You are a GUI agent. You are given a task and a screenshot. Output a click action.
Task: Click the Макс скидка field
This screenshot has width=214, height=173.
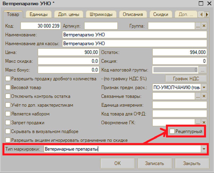pos(68,61)
